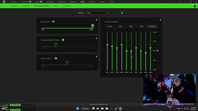Open the Bass Boost help info icon

point(97,20)
